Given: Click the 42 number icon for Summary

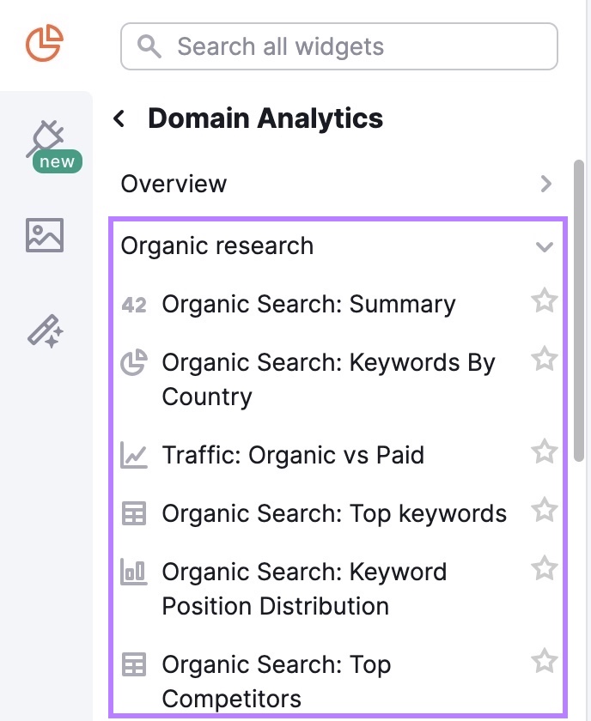Looking at the screenshot, I should tap(134, 305).
